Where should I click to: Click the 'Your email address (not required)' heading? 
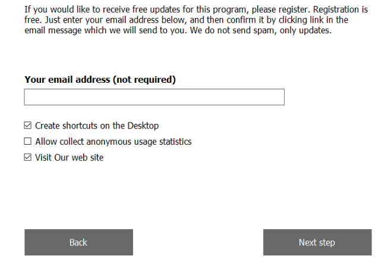[100, 80]
